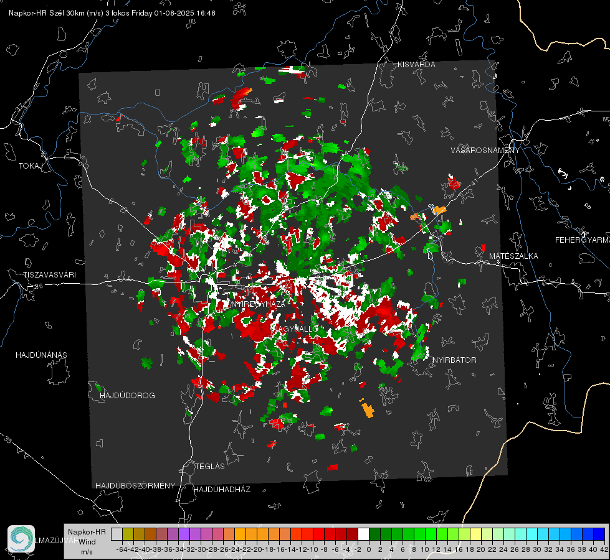
Task: Select the MÁTÉSZALKA town label
Action: (513, 256)
